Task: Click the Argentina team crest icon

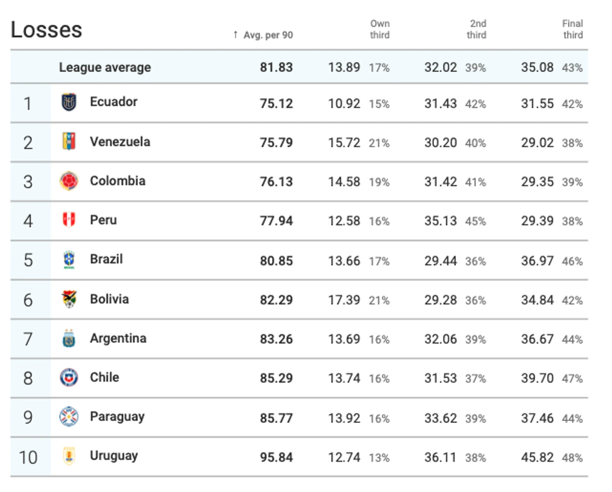Action: click(x=69, y=338)
